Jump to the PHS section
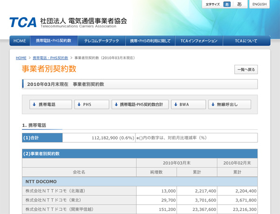The width and height of the screenshot is (280, 214). coord(91,104)
